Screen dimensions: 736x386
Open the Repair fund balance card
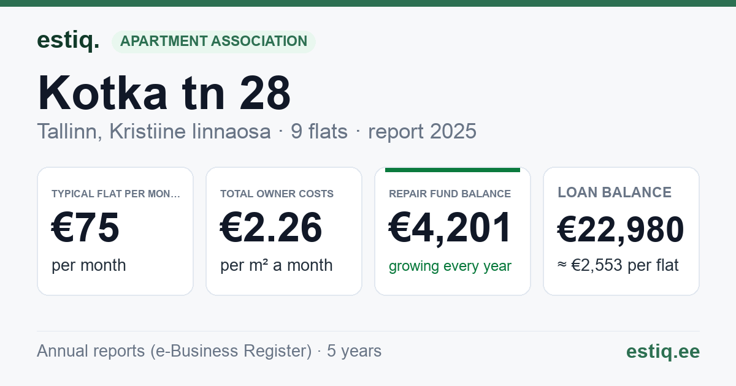(x=453, y=231)
